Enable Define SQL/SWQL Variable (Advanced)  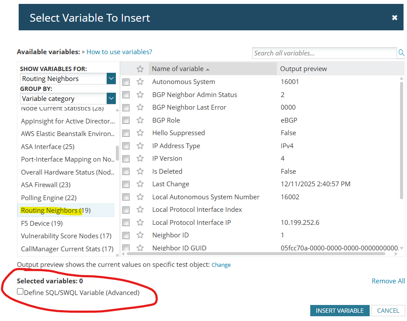tap(20, 292)
